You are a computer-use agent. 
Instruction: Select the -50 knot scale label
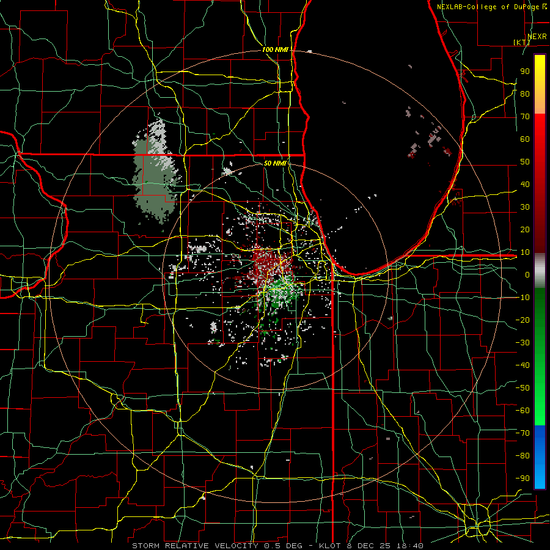(x=522, y=388)
